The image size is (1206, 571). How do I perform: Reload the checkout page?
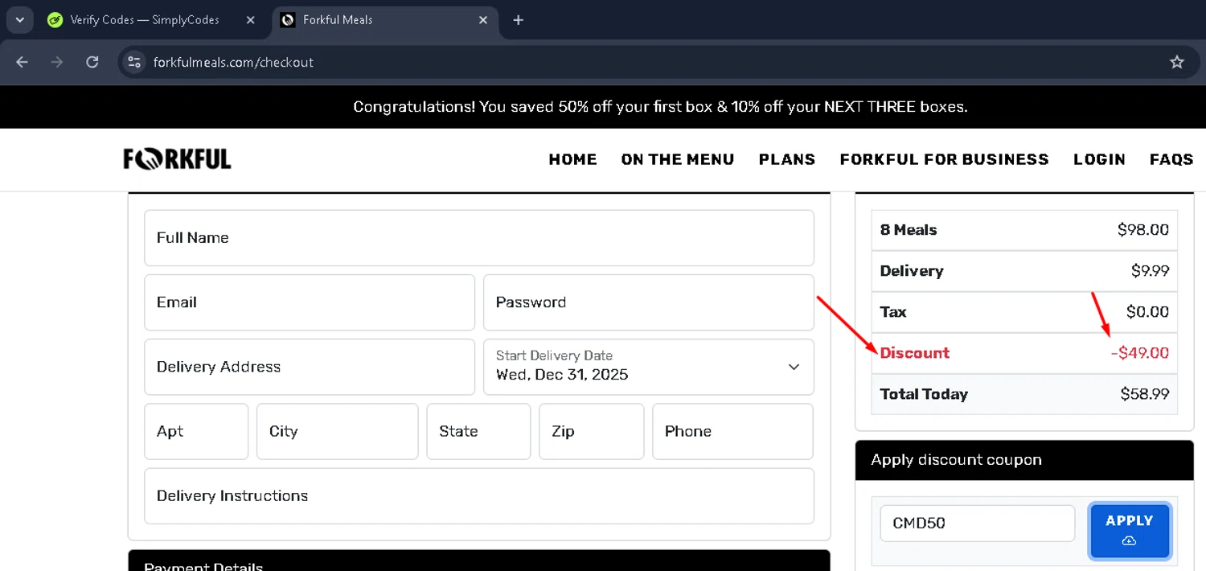92,62
